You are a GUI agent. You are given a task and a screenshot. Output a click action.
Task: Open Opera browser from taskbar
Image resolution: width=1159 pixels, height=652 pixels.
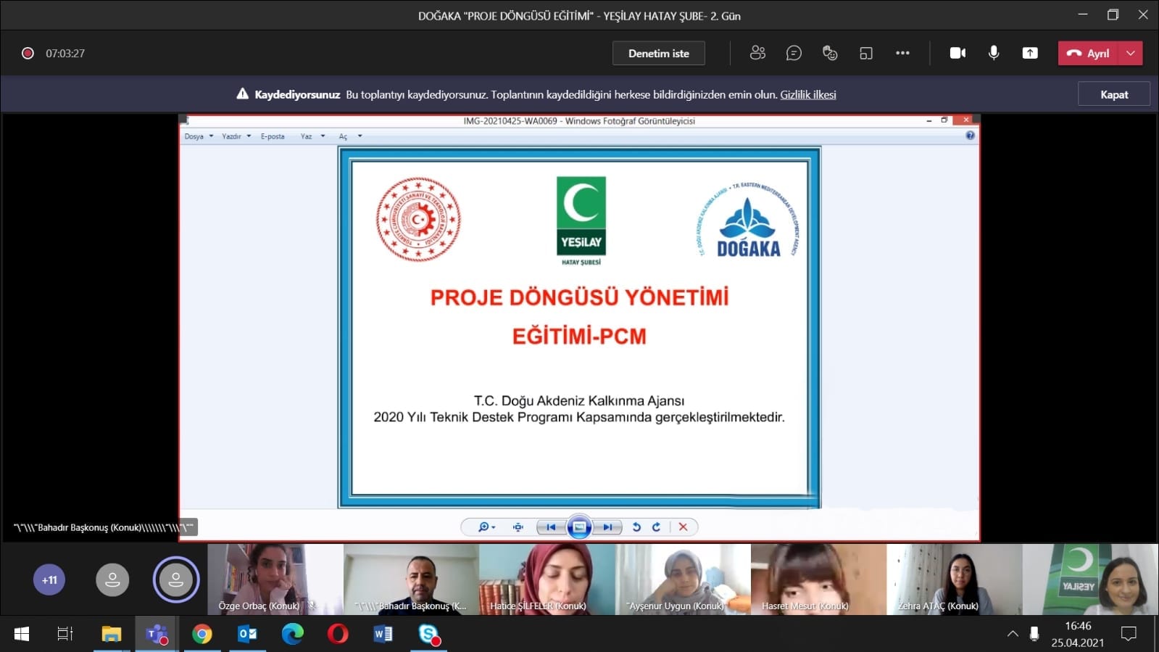click(x=338, y=634)
